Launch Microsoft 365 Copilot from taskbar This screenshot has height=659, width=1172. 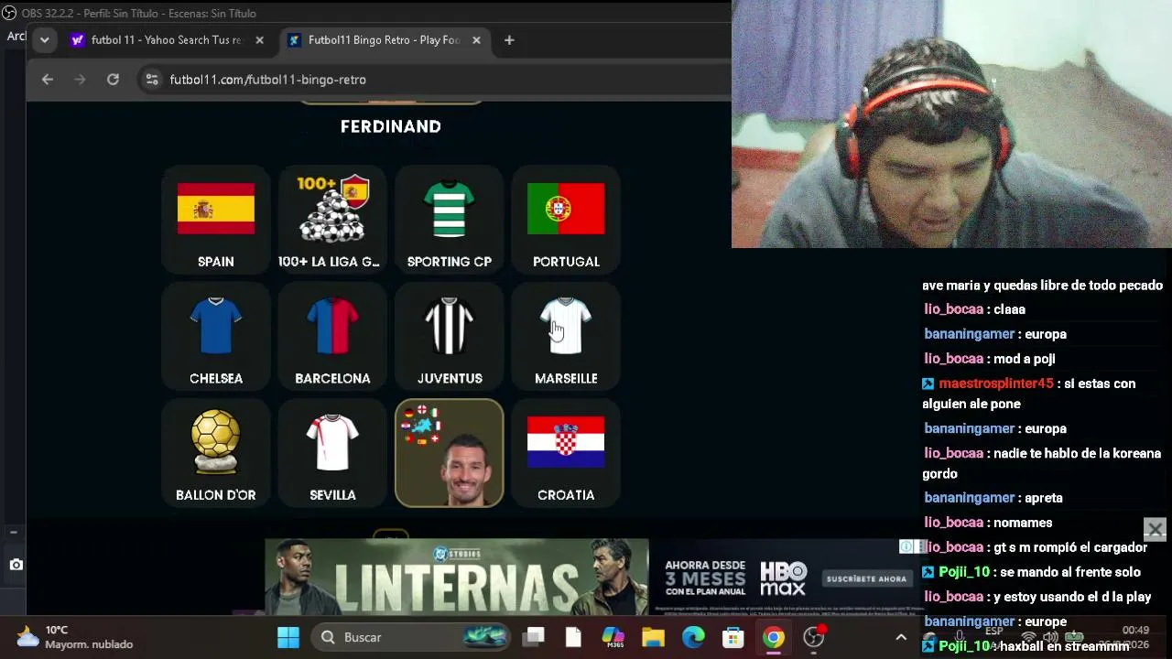(613, 637)
